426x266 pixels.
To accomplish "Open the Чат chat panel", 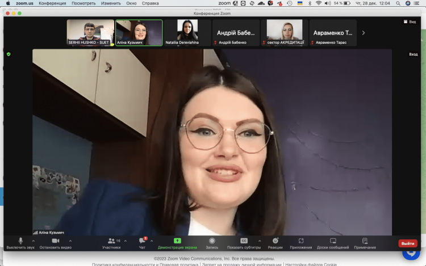I will (x=142, y=243).
